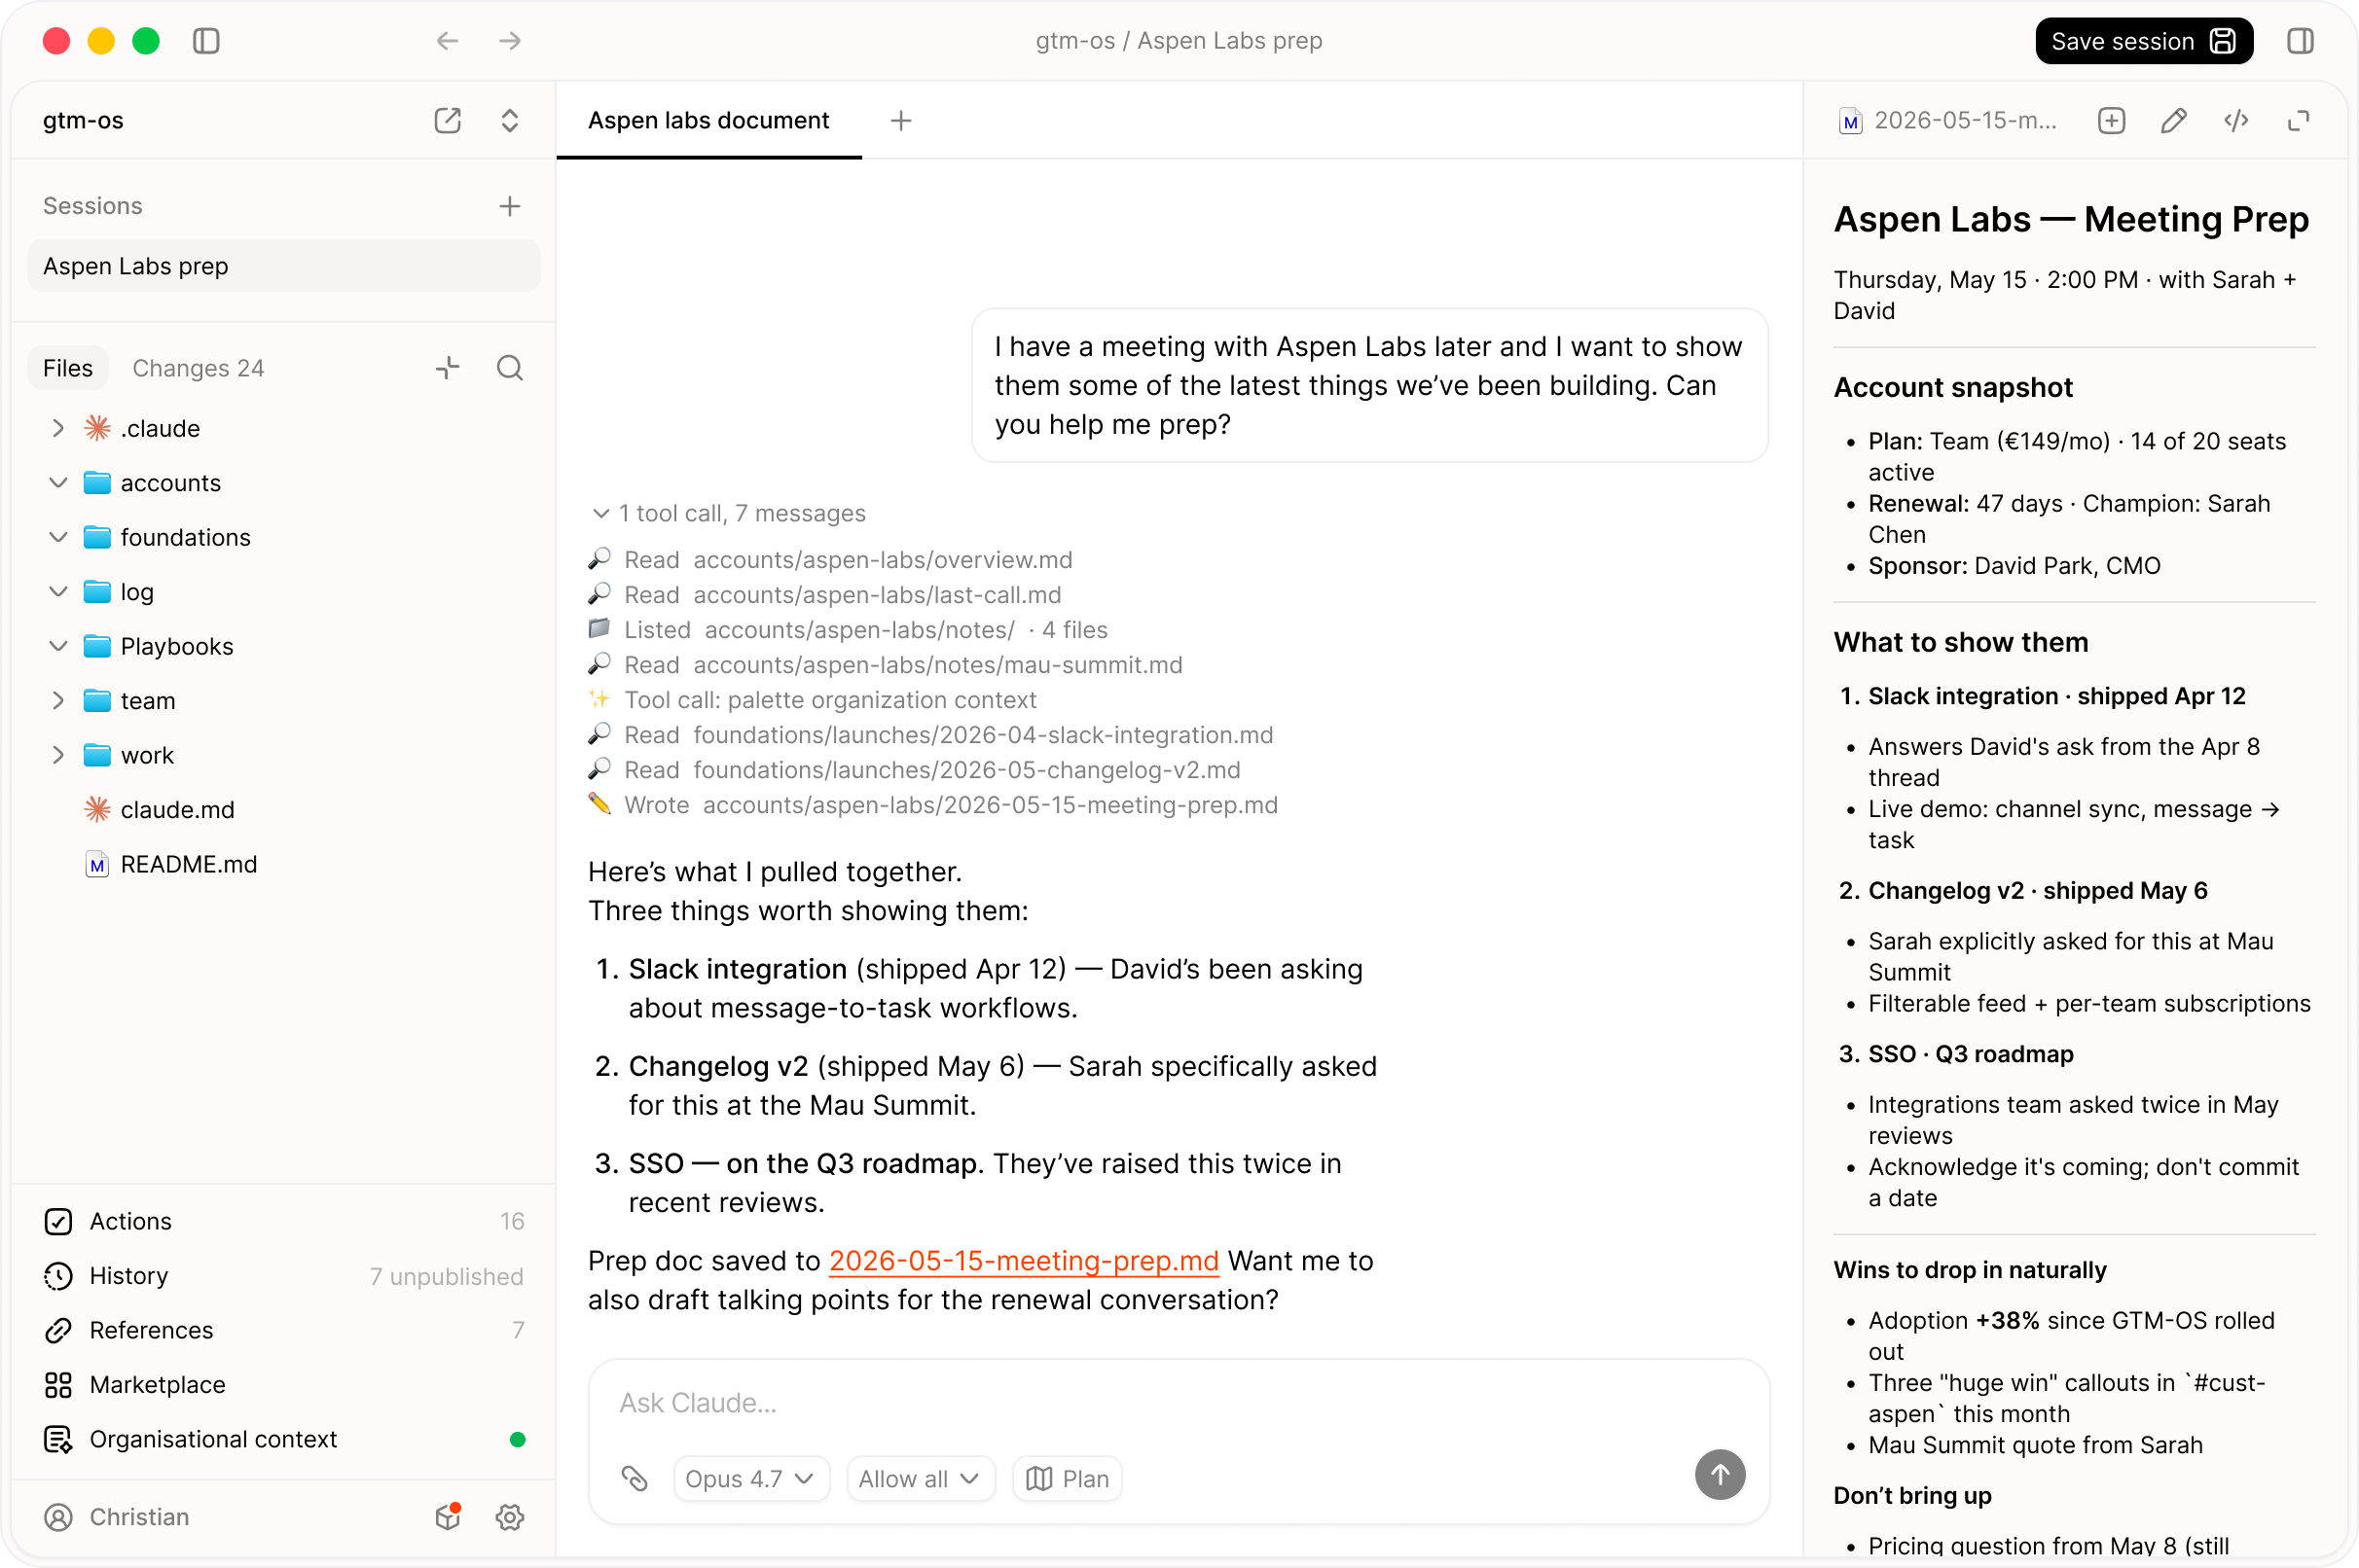Select the Aspen labs document tab
The height and width of the screenshot is (1568, 2359).
pyautogui.click(x=708, y=120)
